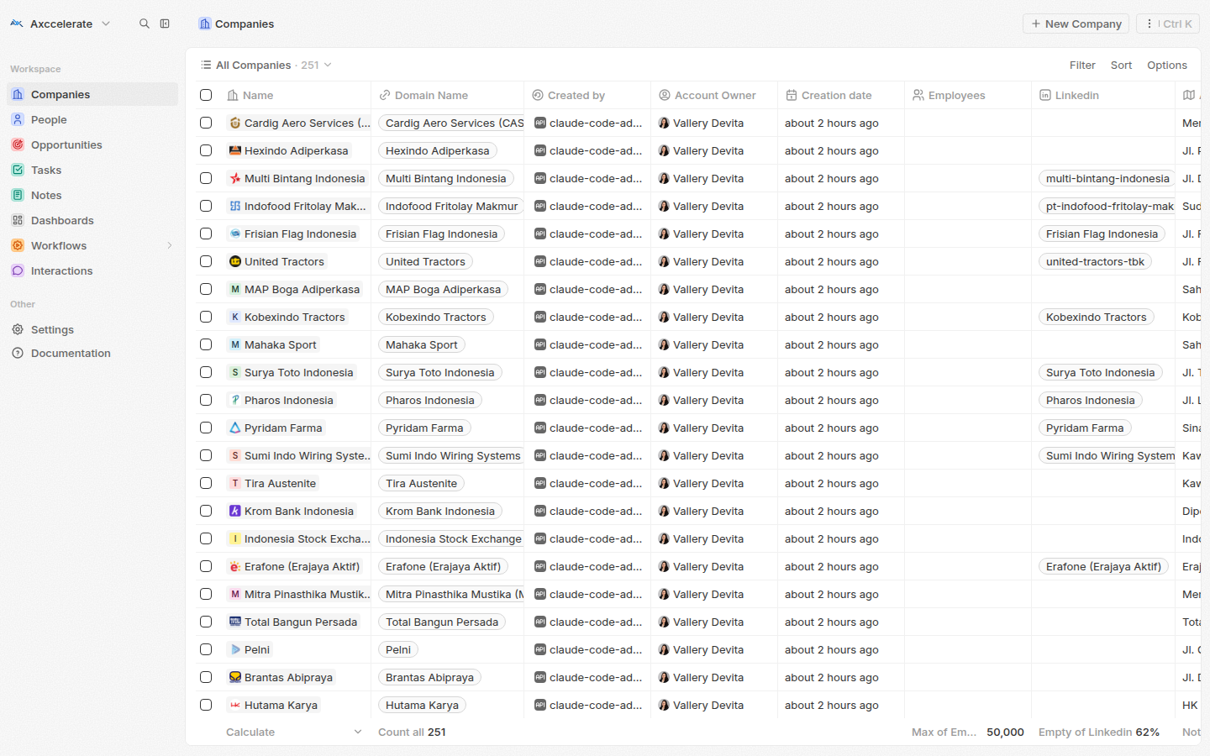
Task: Click the Axccelerate workspace logo
Action: (x=17, y=24)
